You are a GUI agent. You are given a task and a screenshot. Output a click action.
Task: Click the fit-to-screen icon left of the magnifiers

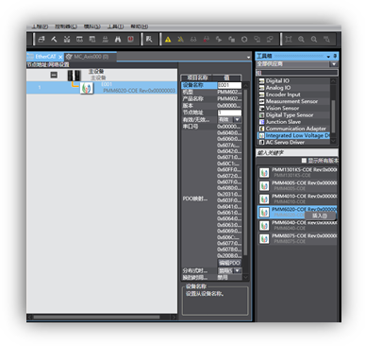[x=289, y=40]
